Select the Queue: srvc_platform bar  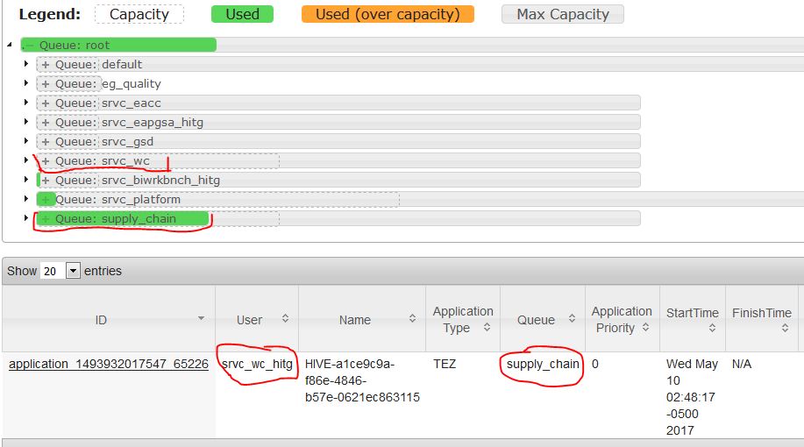click(420, 199)
